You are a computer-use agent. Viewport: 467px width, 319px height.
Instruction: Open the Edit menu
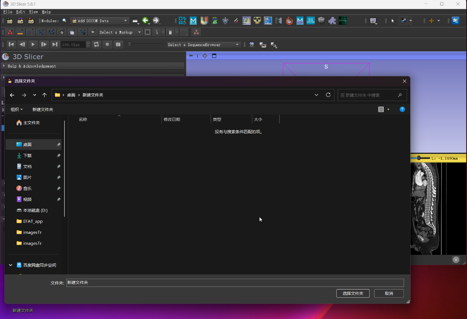pos(21,12)
